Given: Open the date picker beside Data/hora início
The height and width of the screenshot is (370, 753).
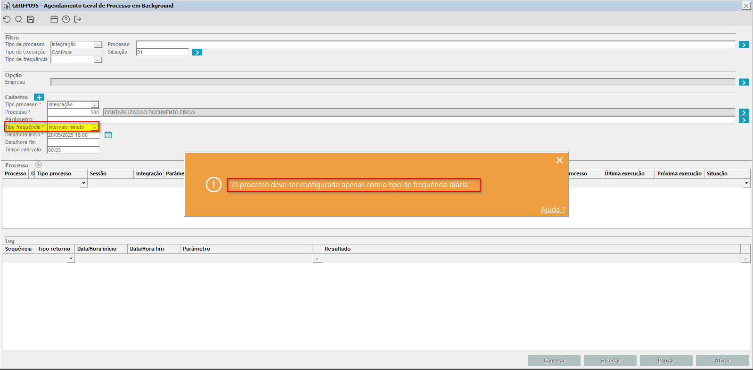Looking at the screenshot, I should tap(108, 135).
